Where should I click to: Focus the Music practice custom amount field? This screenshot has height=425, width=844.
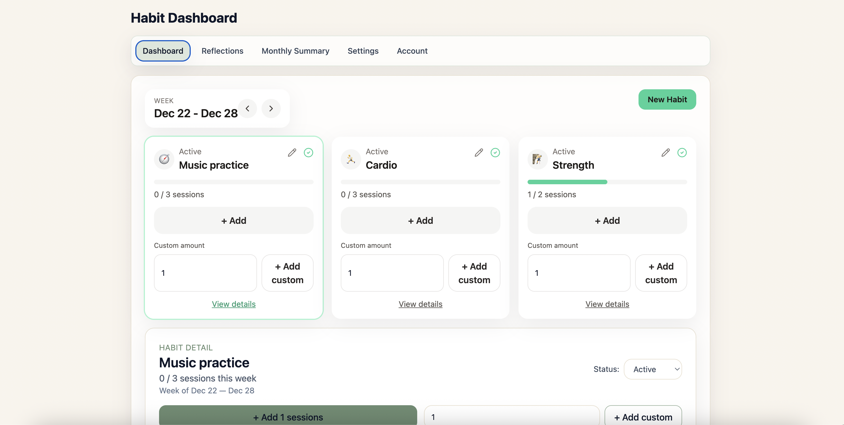(205, 273)
